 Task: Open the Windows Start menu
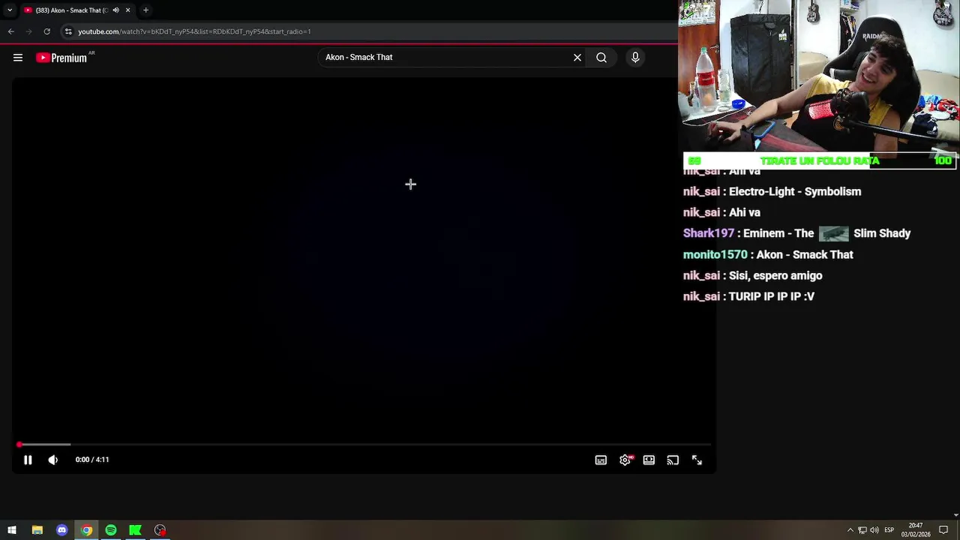tap(12, 530)
